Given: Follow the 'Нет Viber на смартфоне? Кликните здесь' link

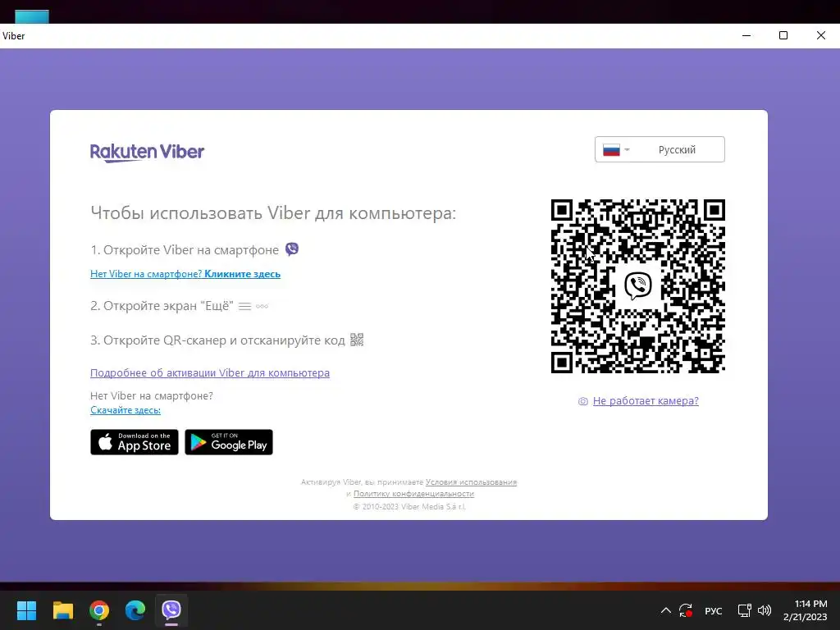Looking at the screenshot, I should 185,274.
